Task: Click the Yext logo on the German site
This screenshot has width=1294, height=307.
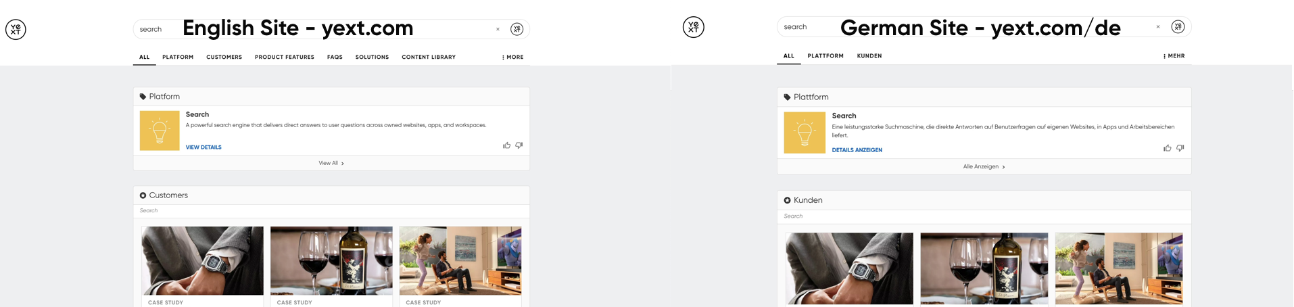Action: click(x=694, y=27)
